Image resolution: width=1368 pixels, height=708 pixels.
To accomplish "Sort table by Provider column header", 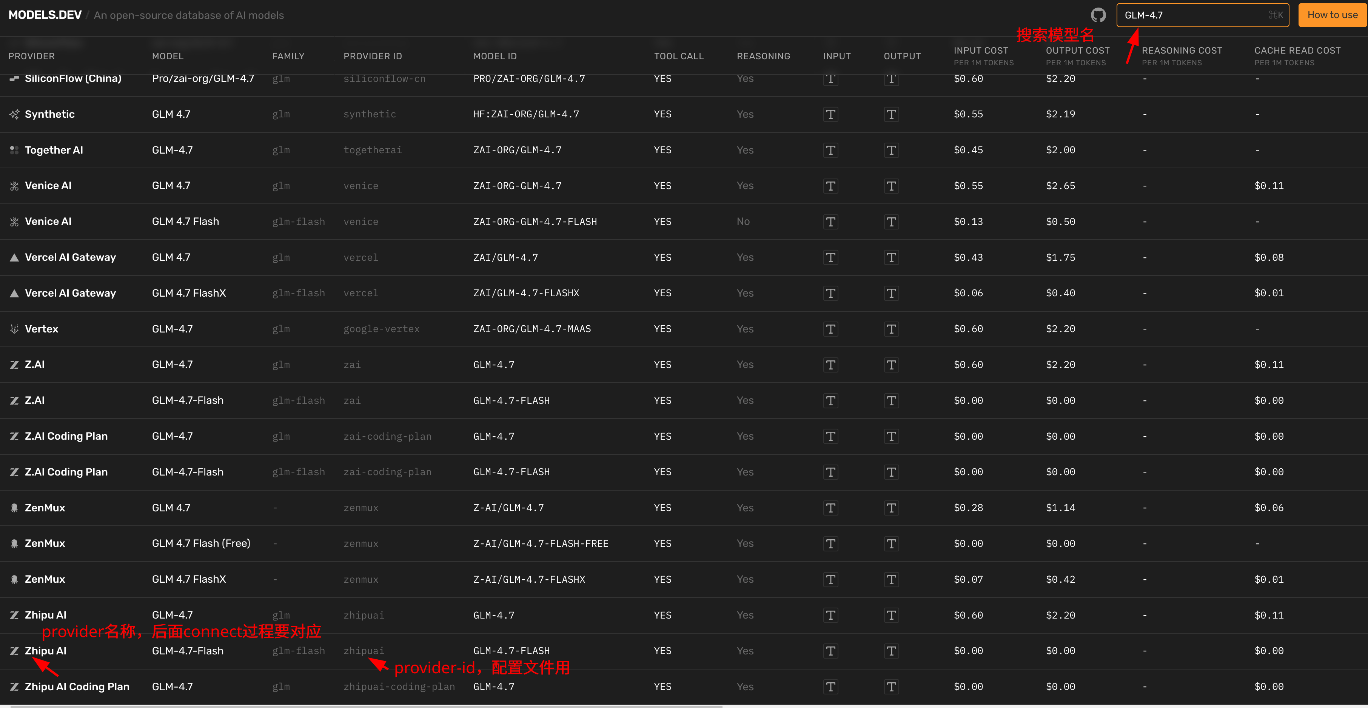I will click(x=31, y=56).
